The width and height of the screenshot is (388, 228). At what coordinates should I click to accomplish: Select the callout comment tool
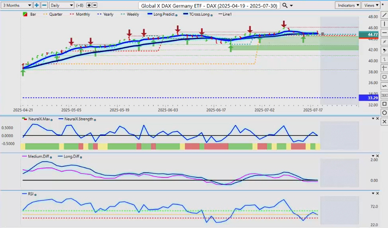pyautogui.click(x=384, y=77)
